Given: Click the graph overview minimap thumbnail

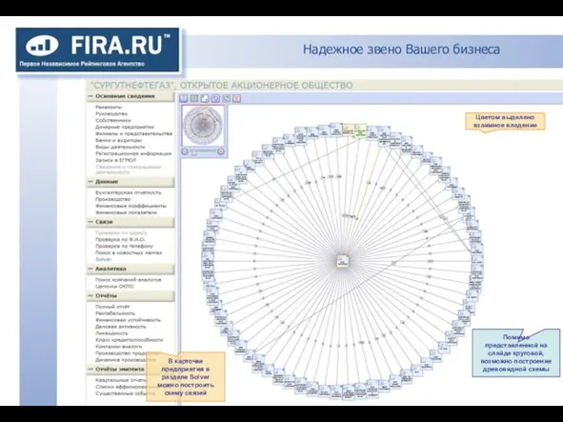Looking at the screenshot, I should [203, 126].
